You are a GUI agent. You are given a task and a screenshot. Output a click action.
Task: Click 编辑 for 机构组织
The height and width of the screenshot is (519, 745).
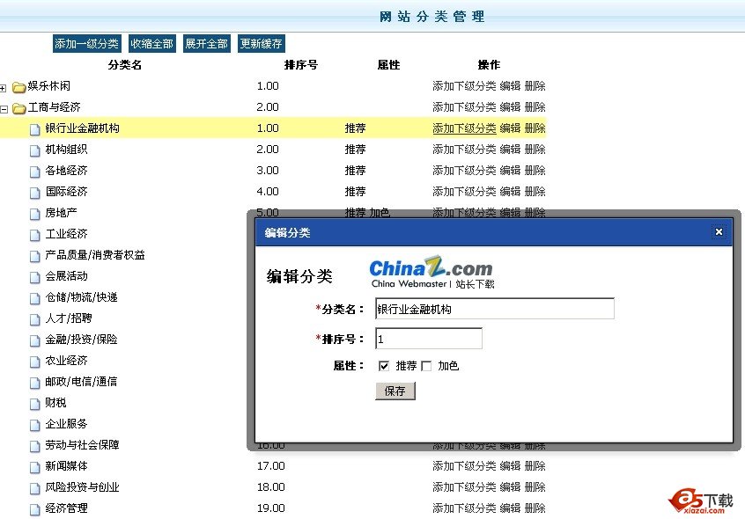(510, 150)
